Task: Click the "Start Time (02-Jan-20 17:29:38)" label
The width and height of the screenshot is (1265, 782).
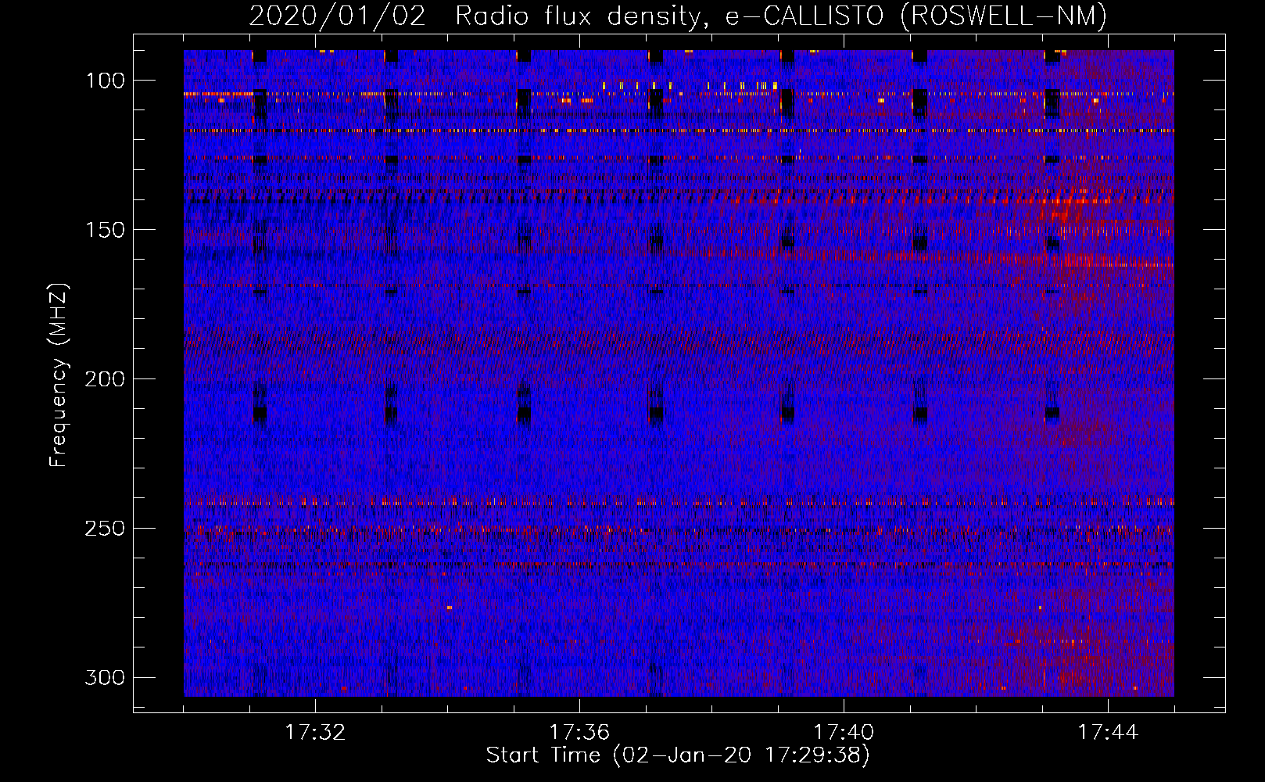Action: coord(678,755)
